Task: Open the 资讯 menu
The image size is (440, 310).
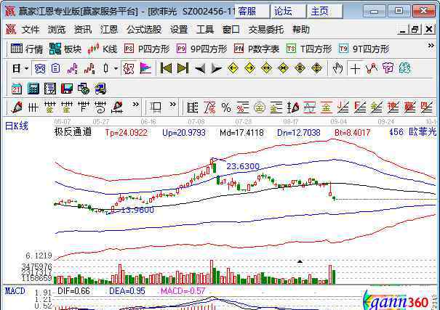Action: (x=83, y=30)
